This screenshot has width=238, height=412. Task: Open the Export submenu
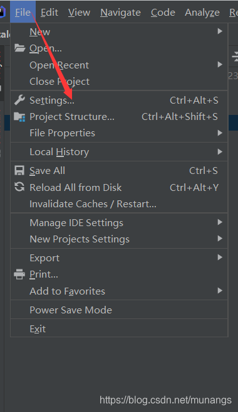click(119, 257)
